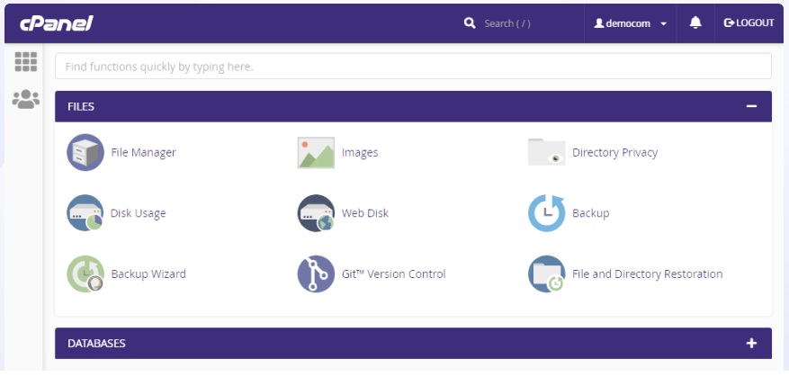789x377 pixels.
Task: Open the User Manager people icon
Action: click(26, 99)
